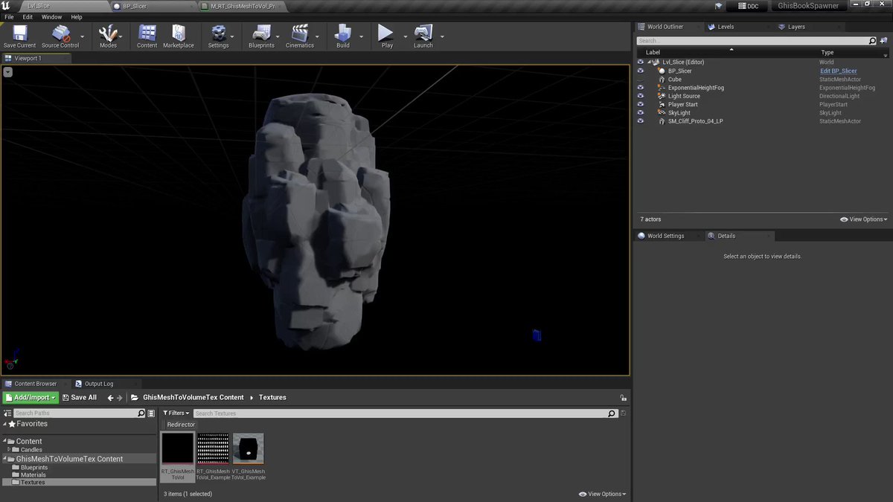893x502 pixels.
Task: Select the Materials folder
Action: [33, 474]
